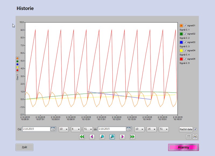The height and width of the screenshot is (156, 215).
Task: Click the green axis dot beside Osa 1
Action: [x=17, y=61]
